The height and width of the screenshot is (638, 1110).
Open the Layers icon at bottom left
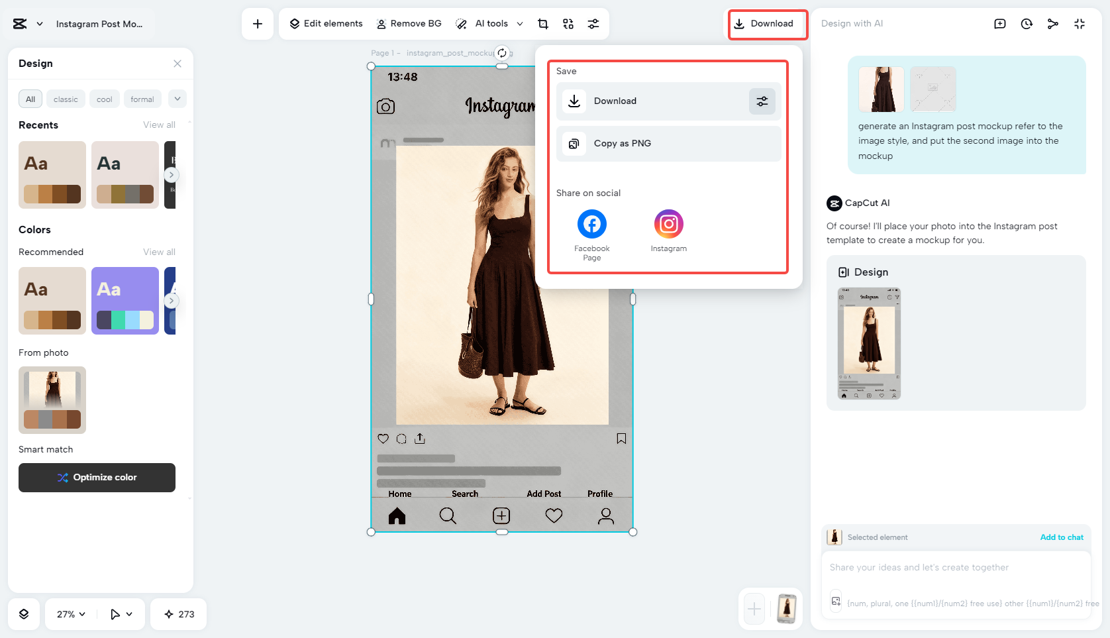click(x=24, y=614)
